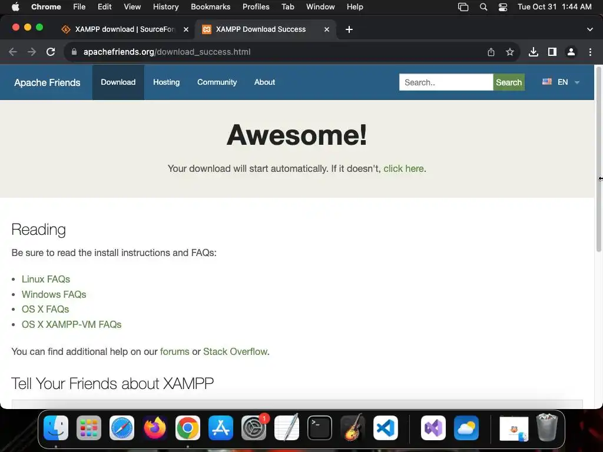Visit the Stack Overflow link
Image resolution: width=603 pixels, height=452 pixels.
(x=235, y=352)
